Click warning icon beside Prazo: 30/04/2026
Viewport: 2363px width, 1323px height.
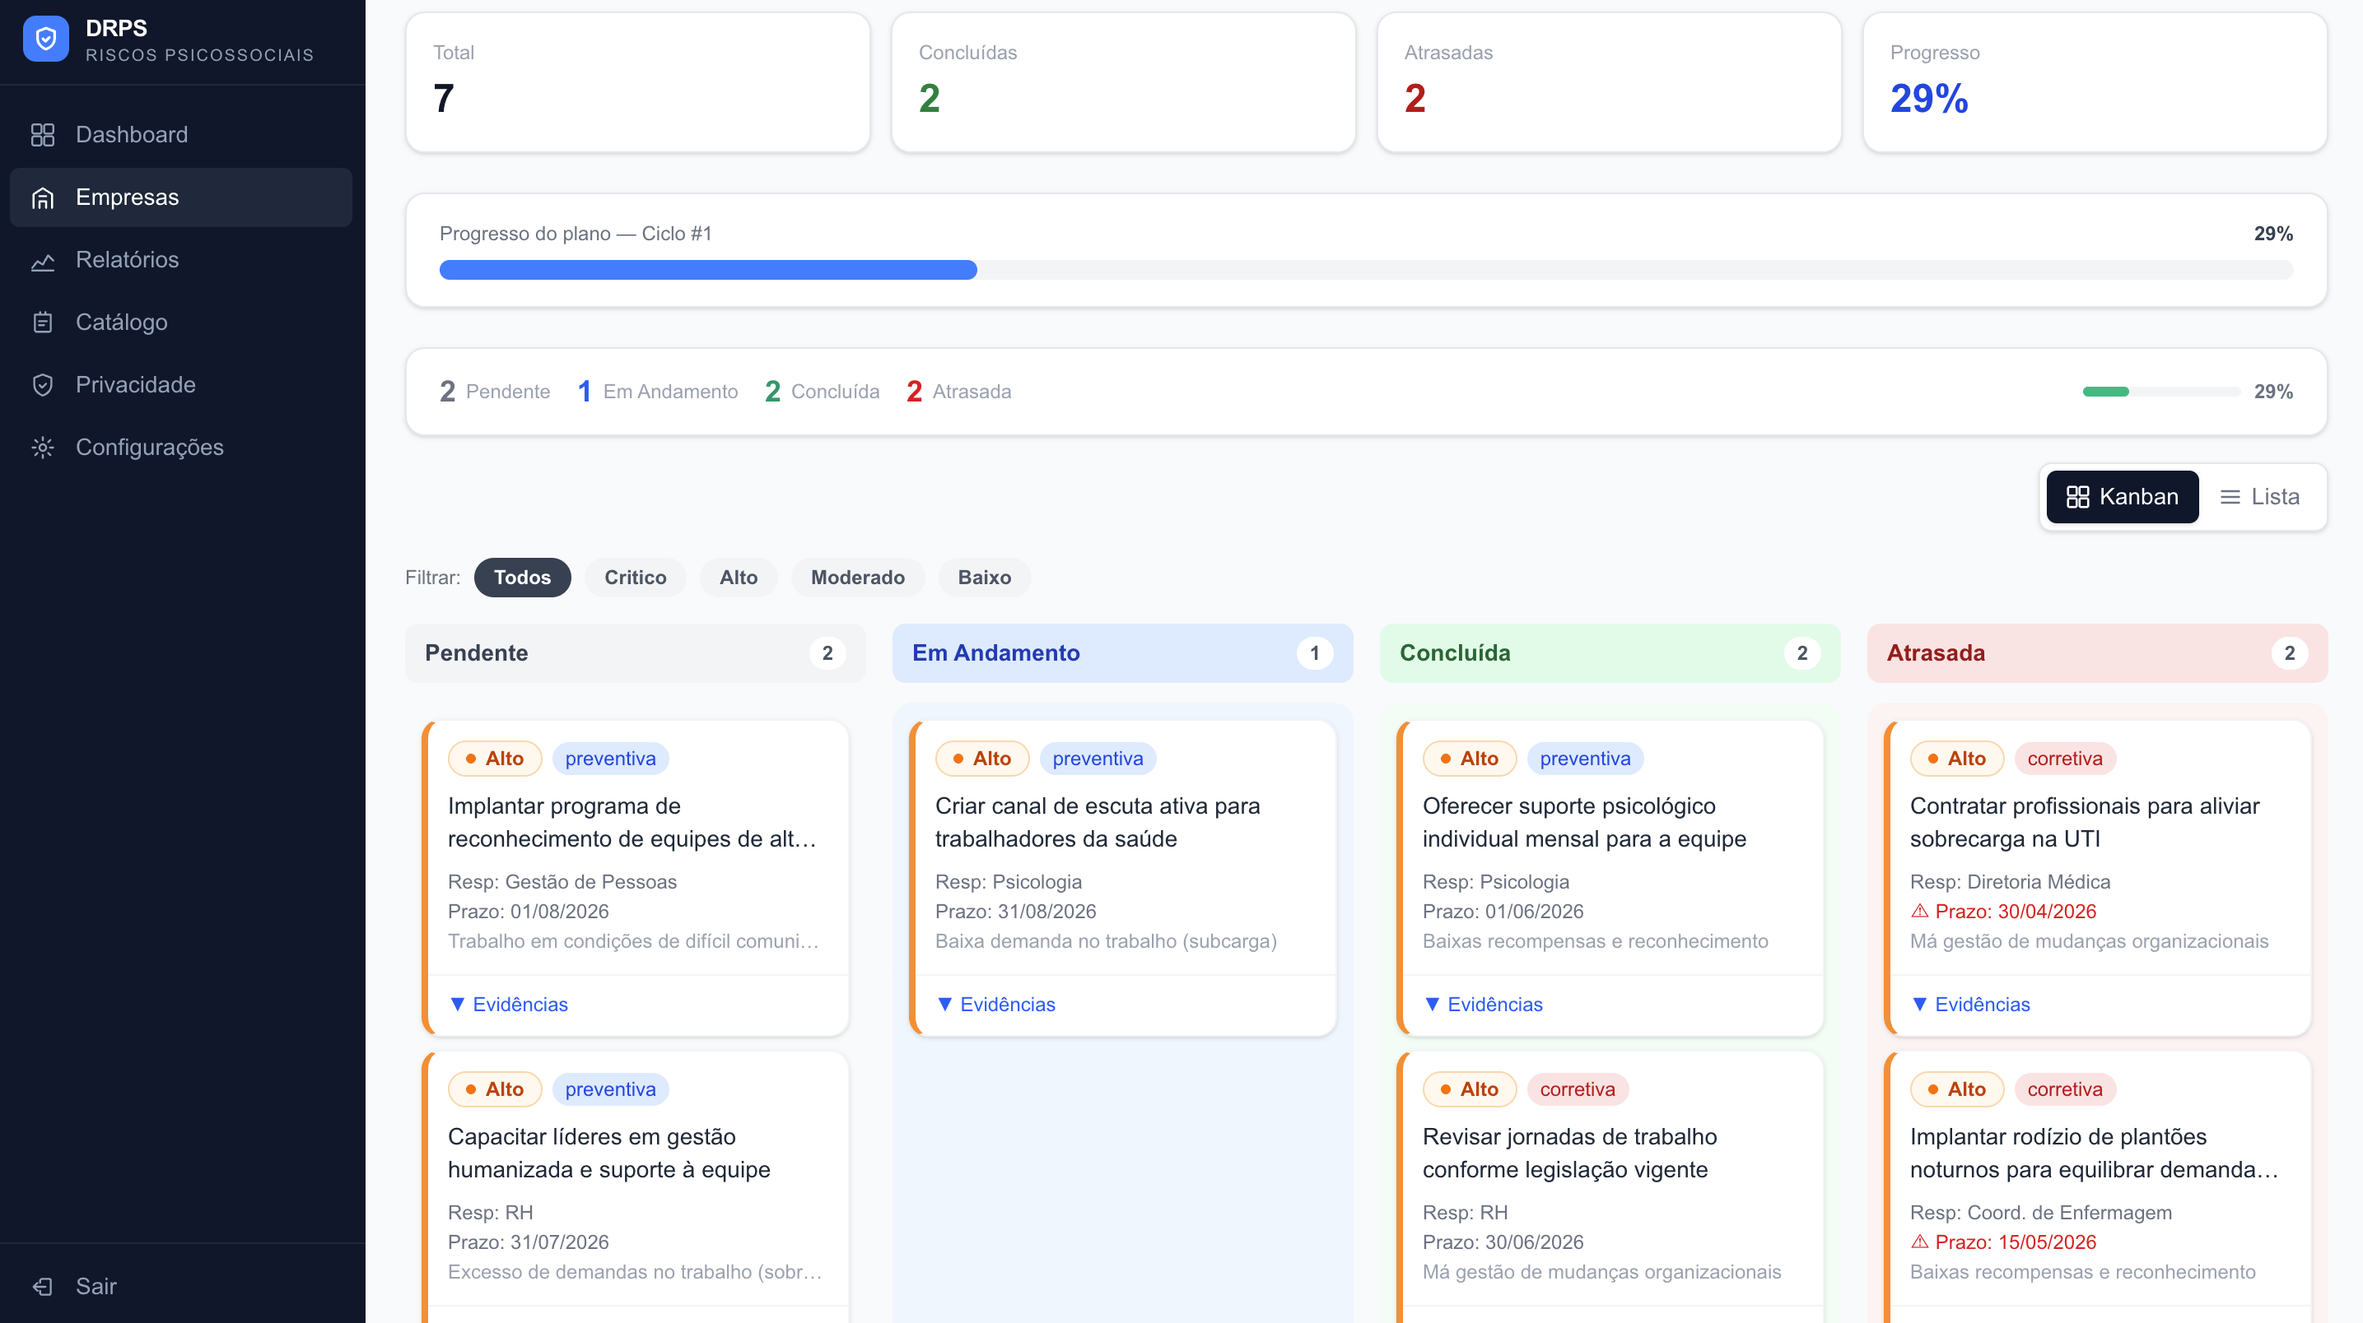pyautogui.click(x=1919, y=912)
